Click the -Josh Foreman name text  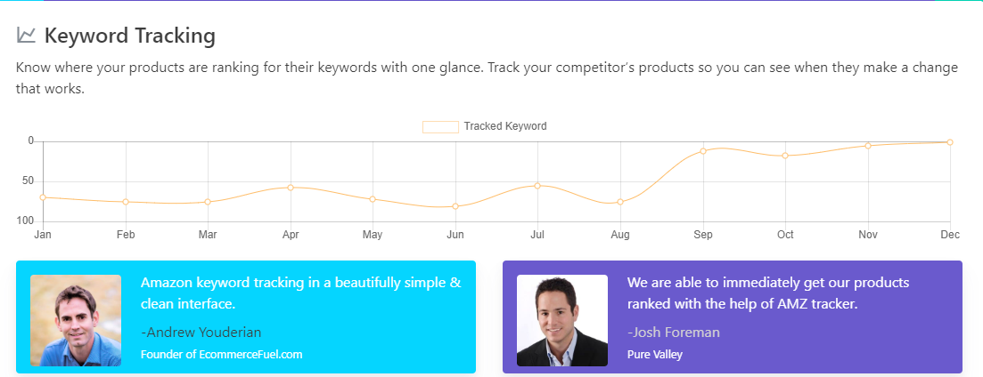click(x=674, y=332)
